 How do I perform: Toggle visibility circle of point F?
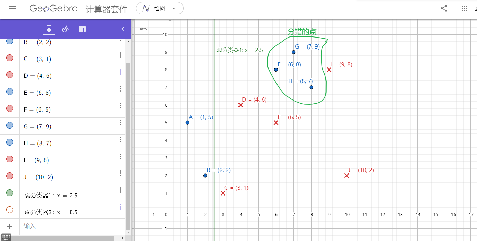pos(10,109)
